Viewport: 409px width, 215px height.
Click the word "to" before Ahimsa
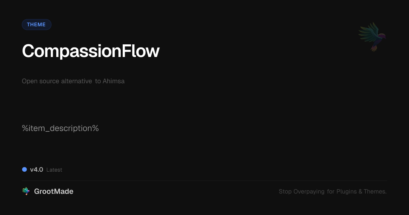click(x=98, y=81)
